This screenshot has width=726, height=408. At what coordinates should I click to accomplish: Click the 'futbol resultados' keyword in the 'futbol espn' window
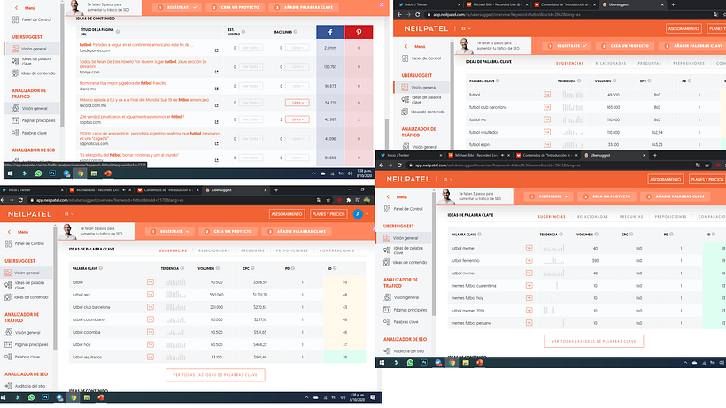pyautogui.click(x=483, y=132)
